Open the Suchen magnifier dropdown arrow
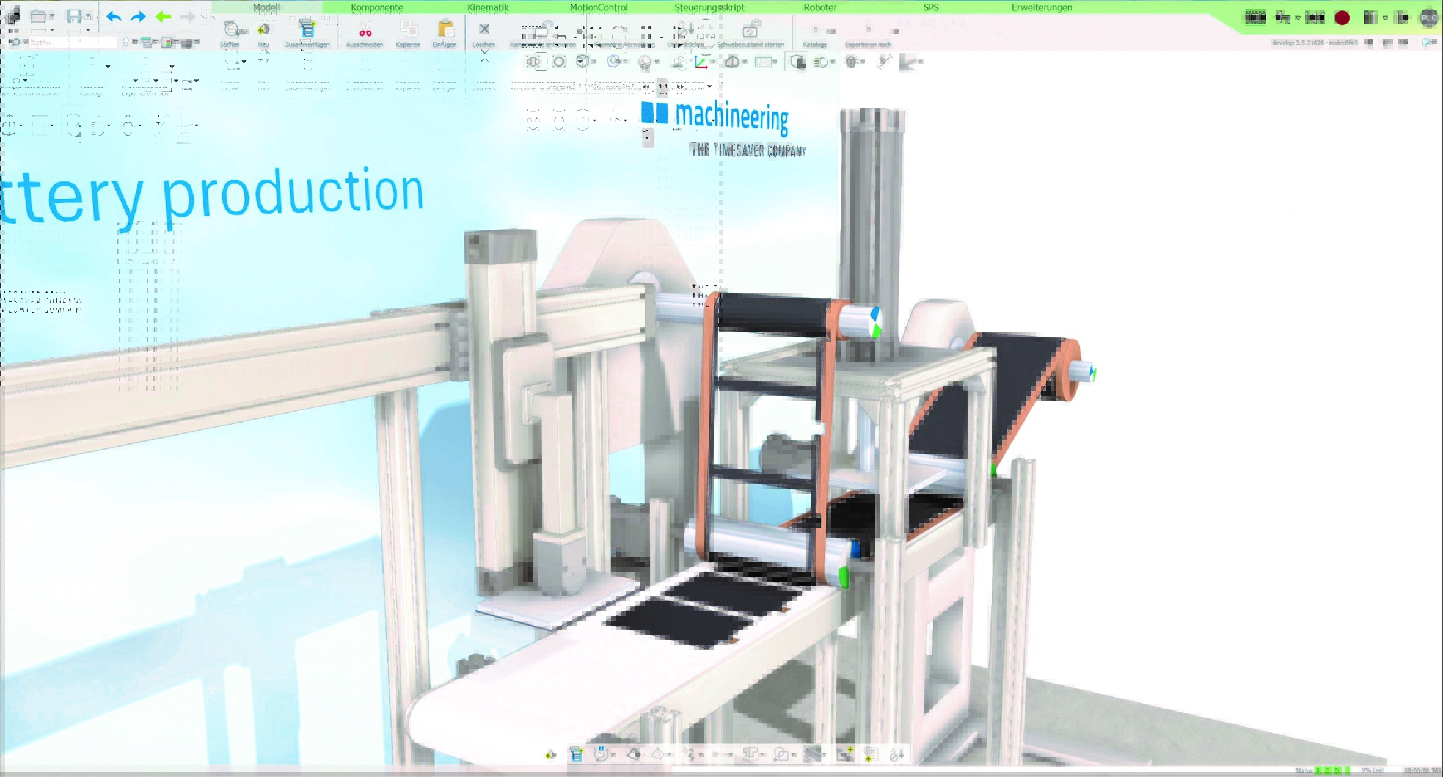 pyautogui.click(x=244, y=31)
